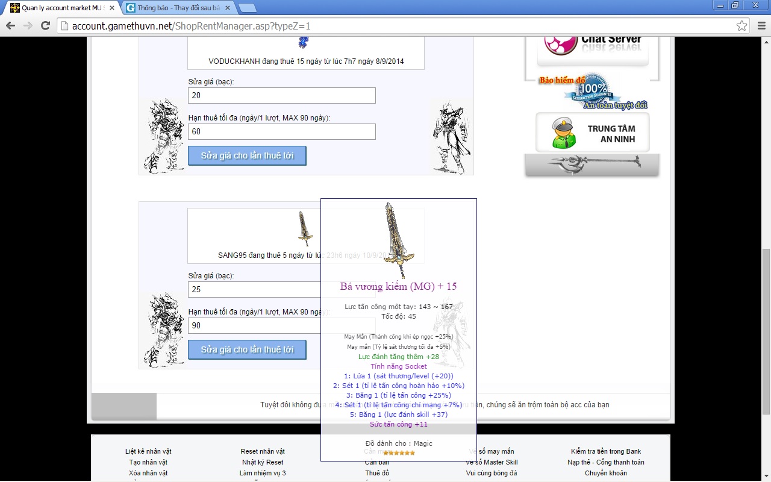Viewport: 771px width, 482px height.
Task: Open 'Kiểm tra tiền trong Bank' link
Action: click(606, 451)
